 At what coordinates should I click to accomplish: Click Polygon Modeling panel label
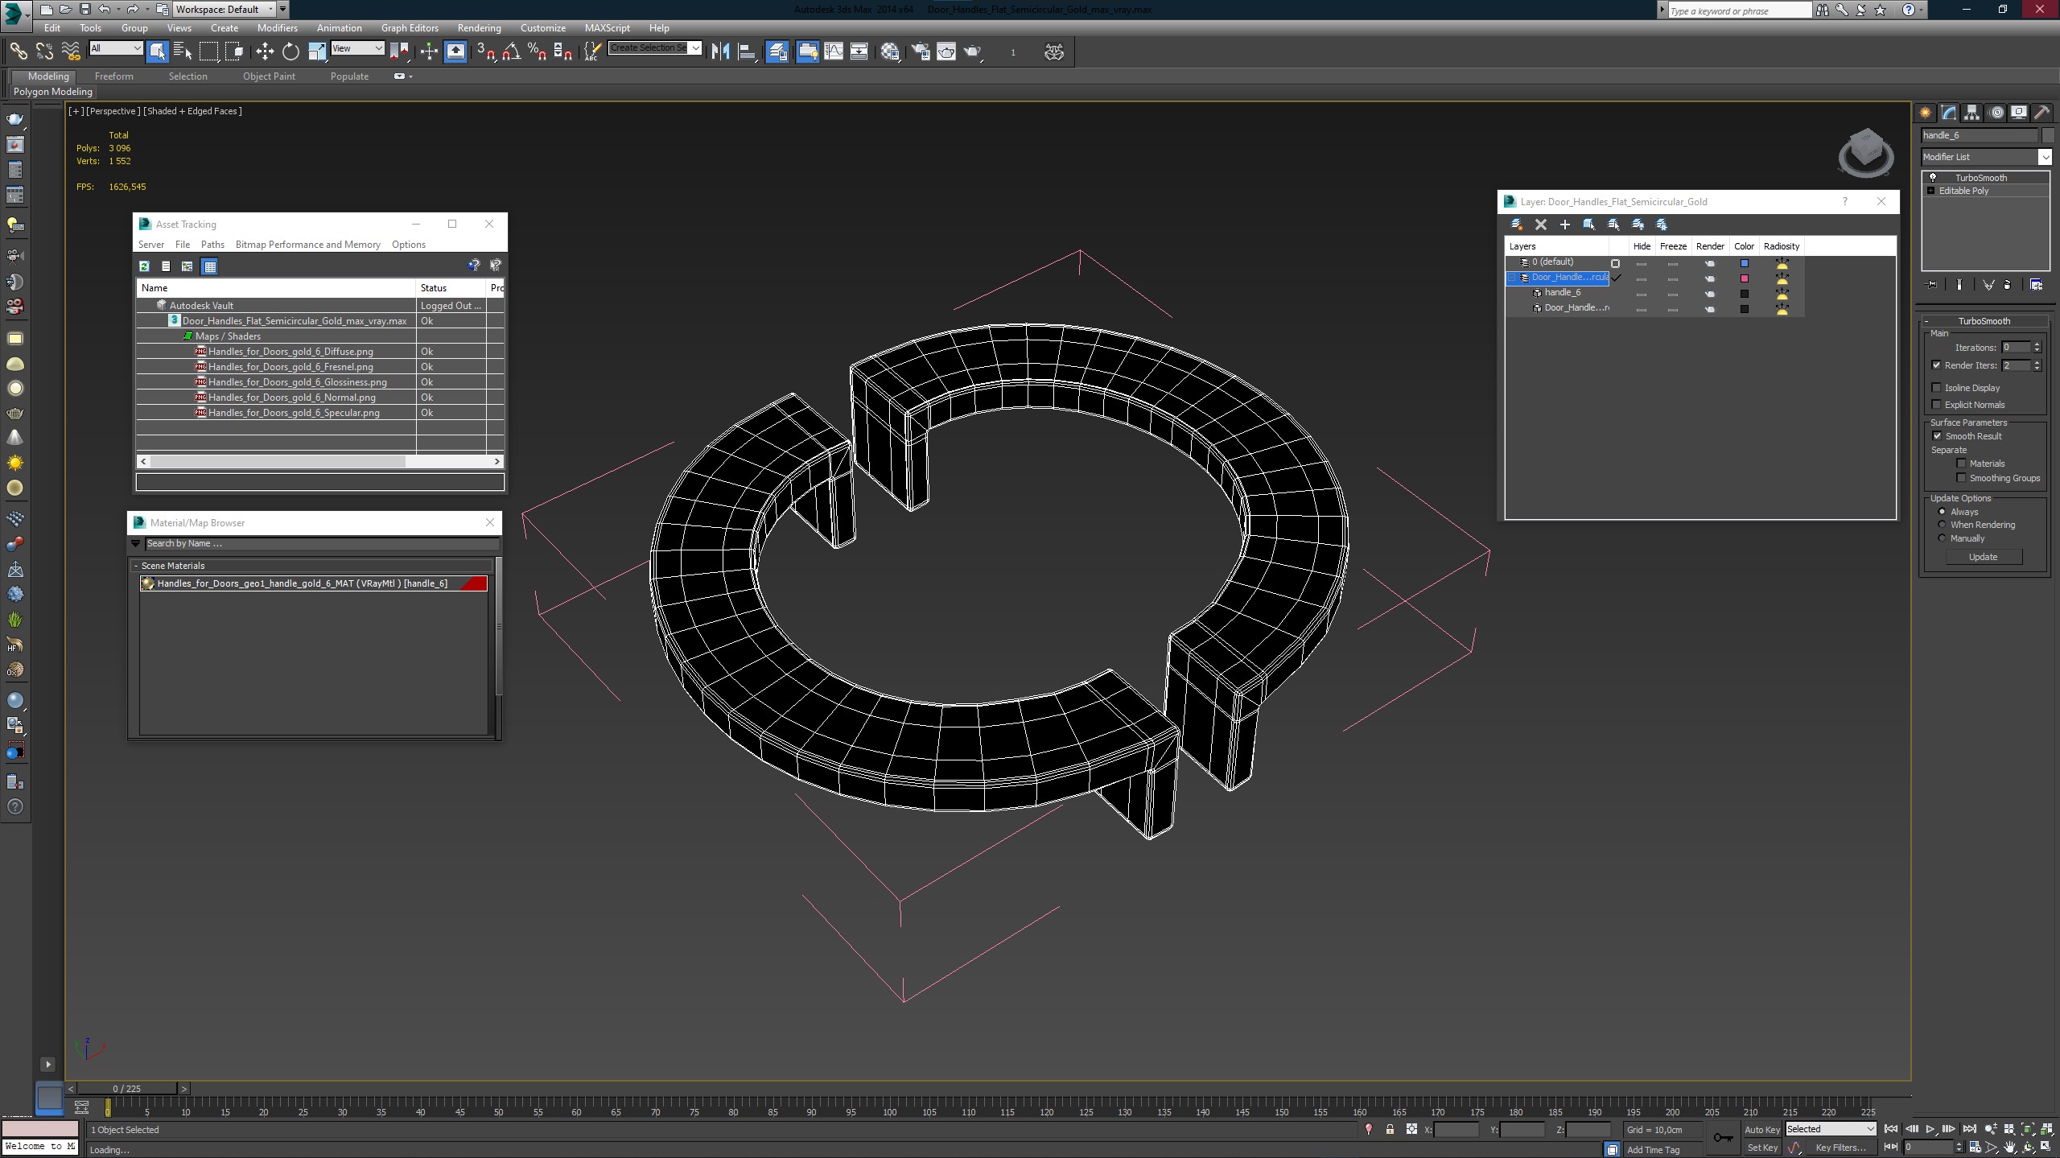52,92
